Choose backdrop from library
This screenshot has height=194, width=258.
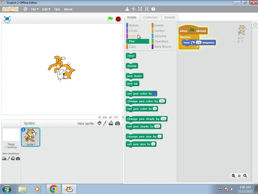click(x=4, y=159)
